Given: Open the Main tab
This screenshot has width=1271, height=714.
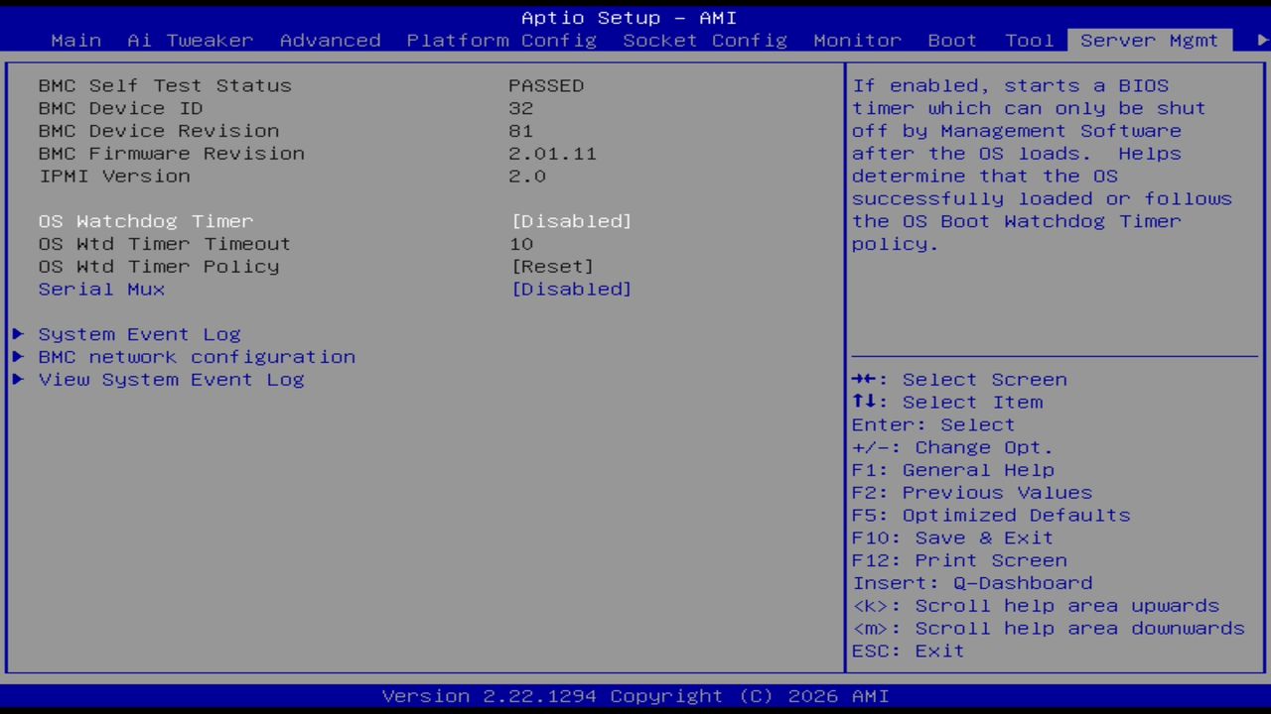Looking at the screenshot, I should (x=75, y=41).
